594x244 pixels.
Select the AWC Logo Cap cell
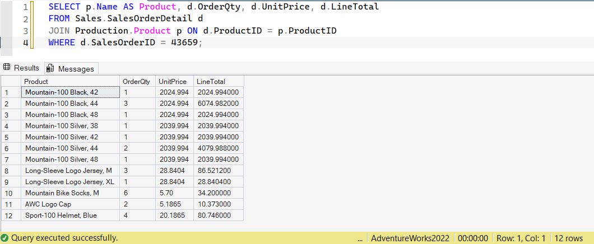click(71, 204)
